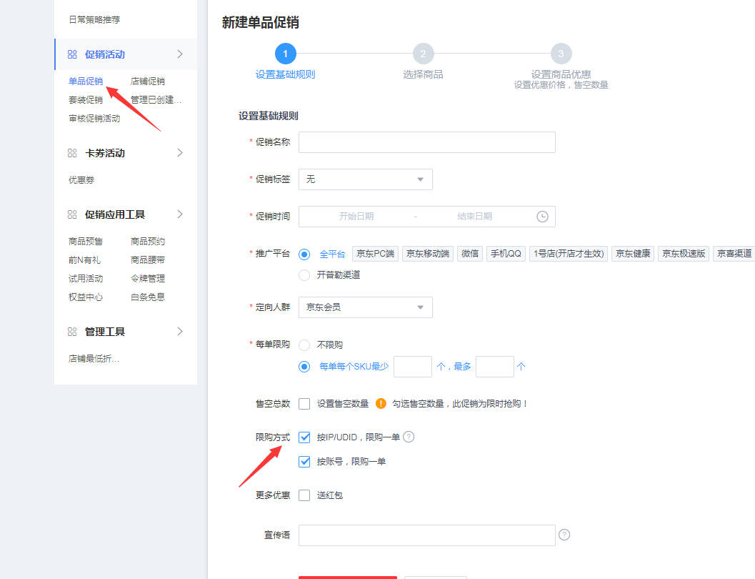The width and height of the screenshot is (755, 579).
Task: Click grid icon beside 卡券活动 heading
Action: coord(72,153)
